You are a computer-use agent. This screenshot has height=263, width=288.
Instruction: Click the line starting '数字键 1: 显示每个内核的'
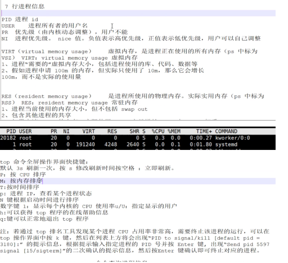(x=89, y=206)
